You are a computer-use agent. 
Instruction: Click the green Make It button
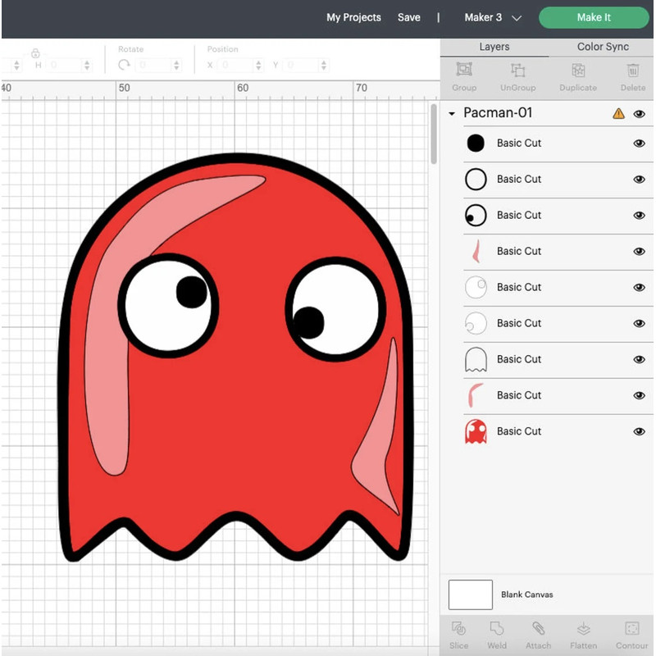point(594,17)
